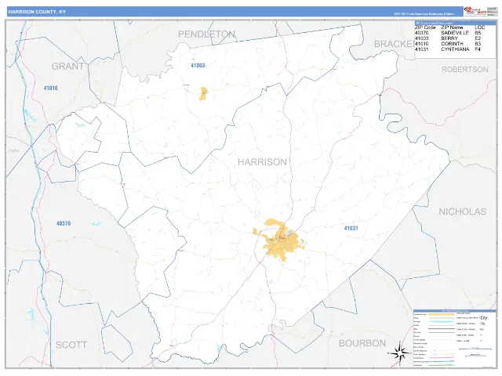Click CYNTHIANA in the ZIP index table
The width and height of the screenshot is (502, 376).
455,49
